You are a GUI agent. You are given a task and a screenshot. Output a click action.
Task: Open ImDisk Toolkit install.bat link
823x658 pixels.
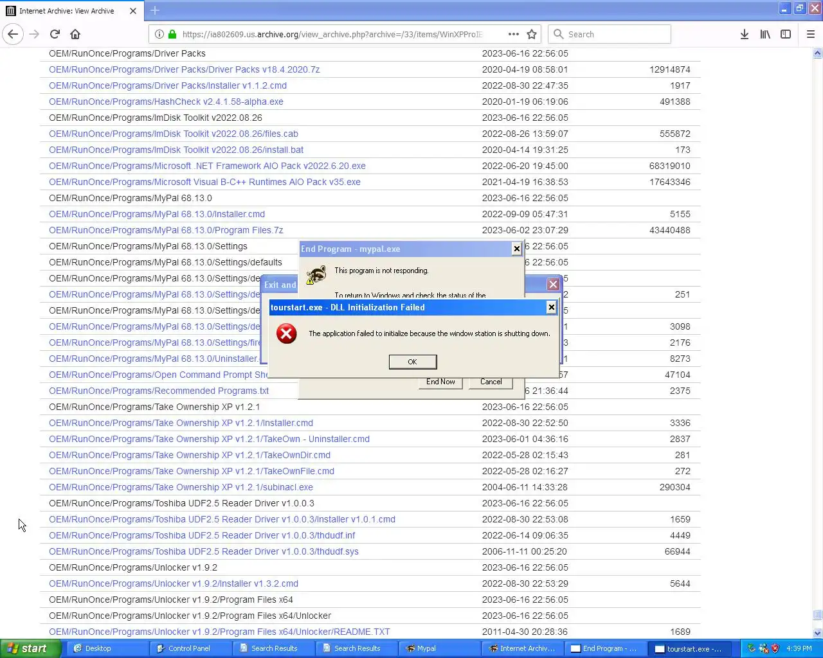pyautogui.click(x=176, y=150)
